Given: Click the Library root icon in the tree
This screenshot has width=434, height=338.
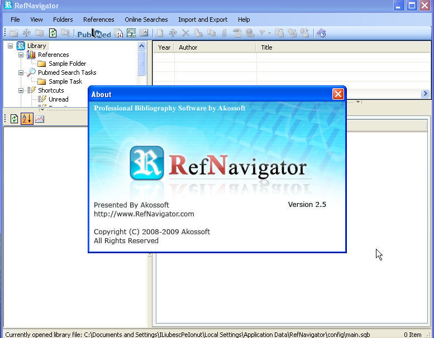Looking at the screenshot, I should tap(21, 46).
